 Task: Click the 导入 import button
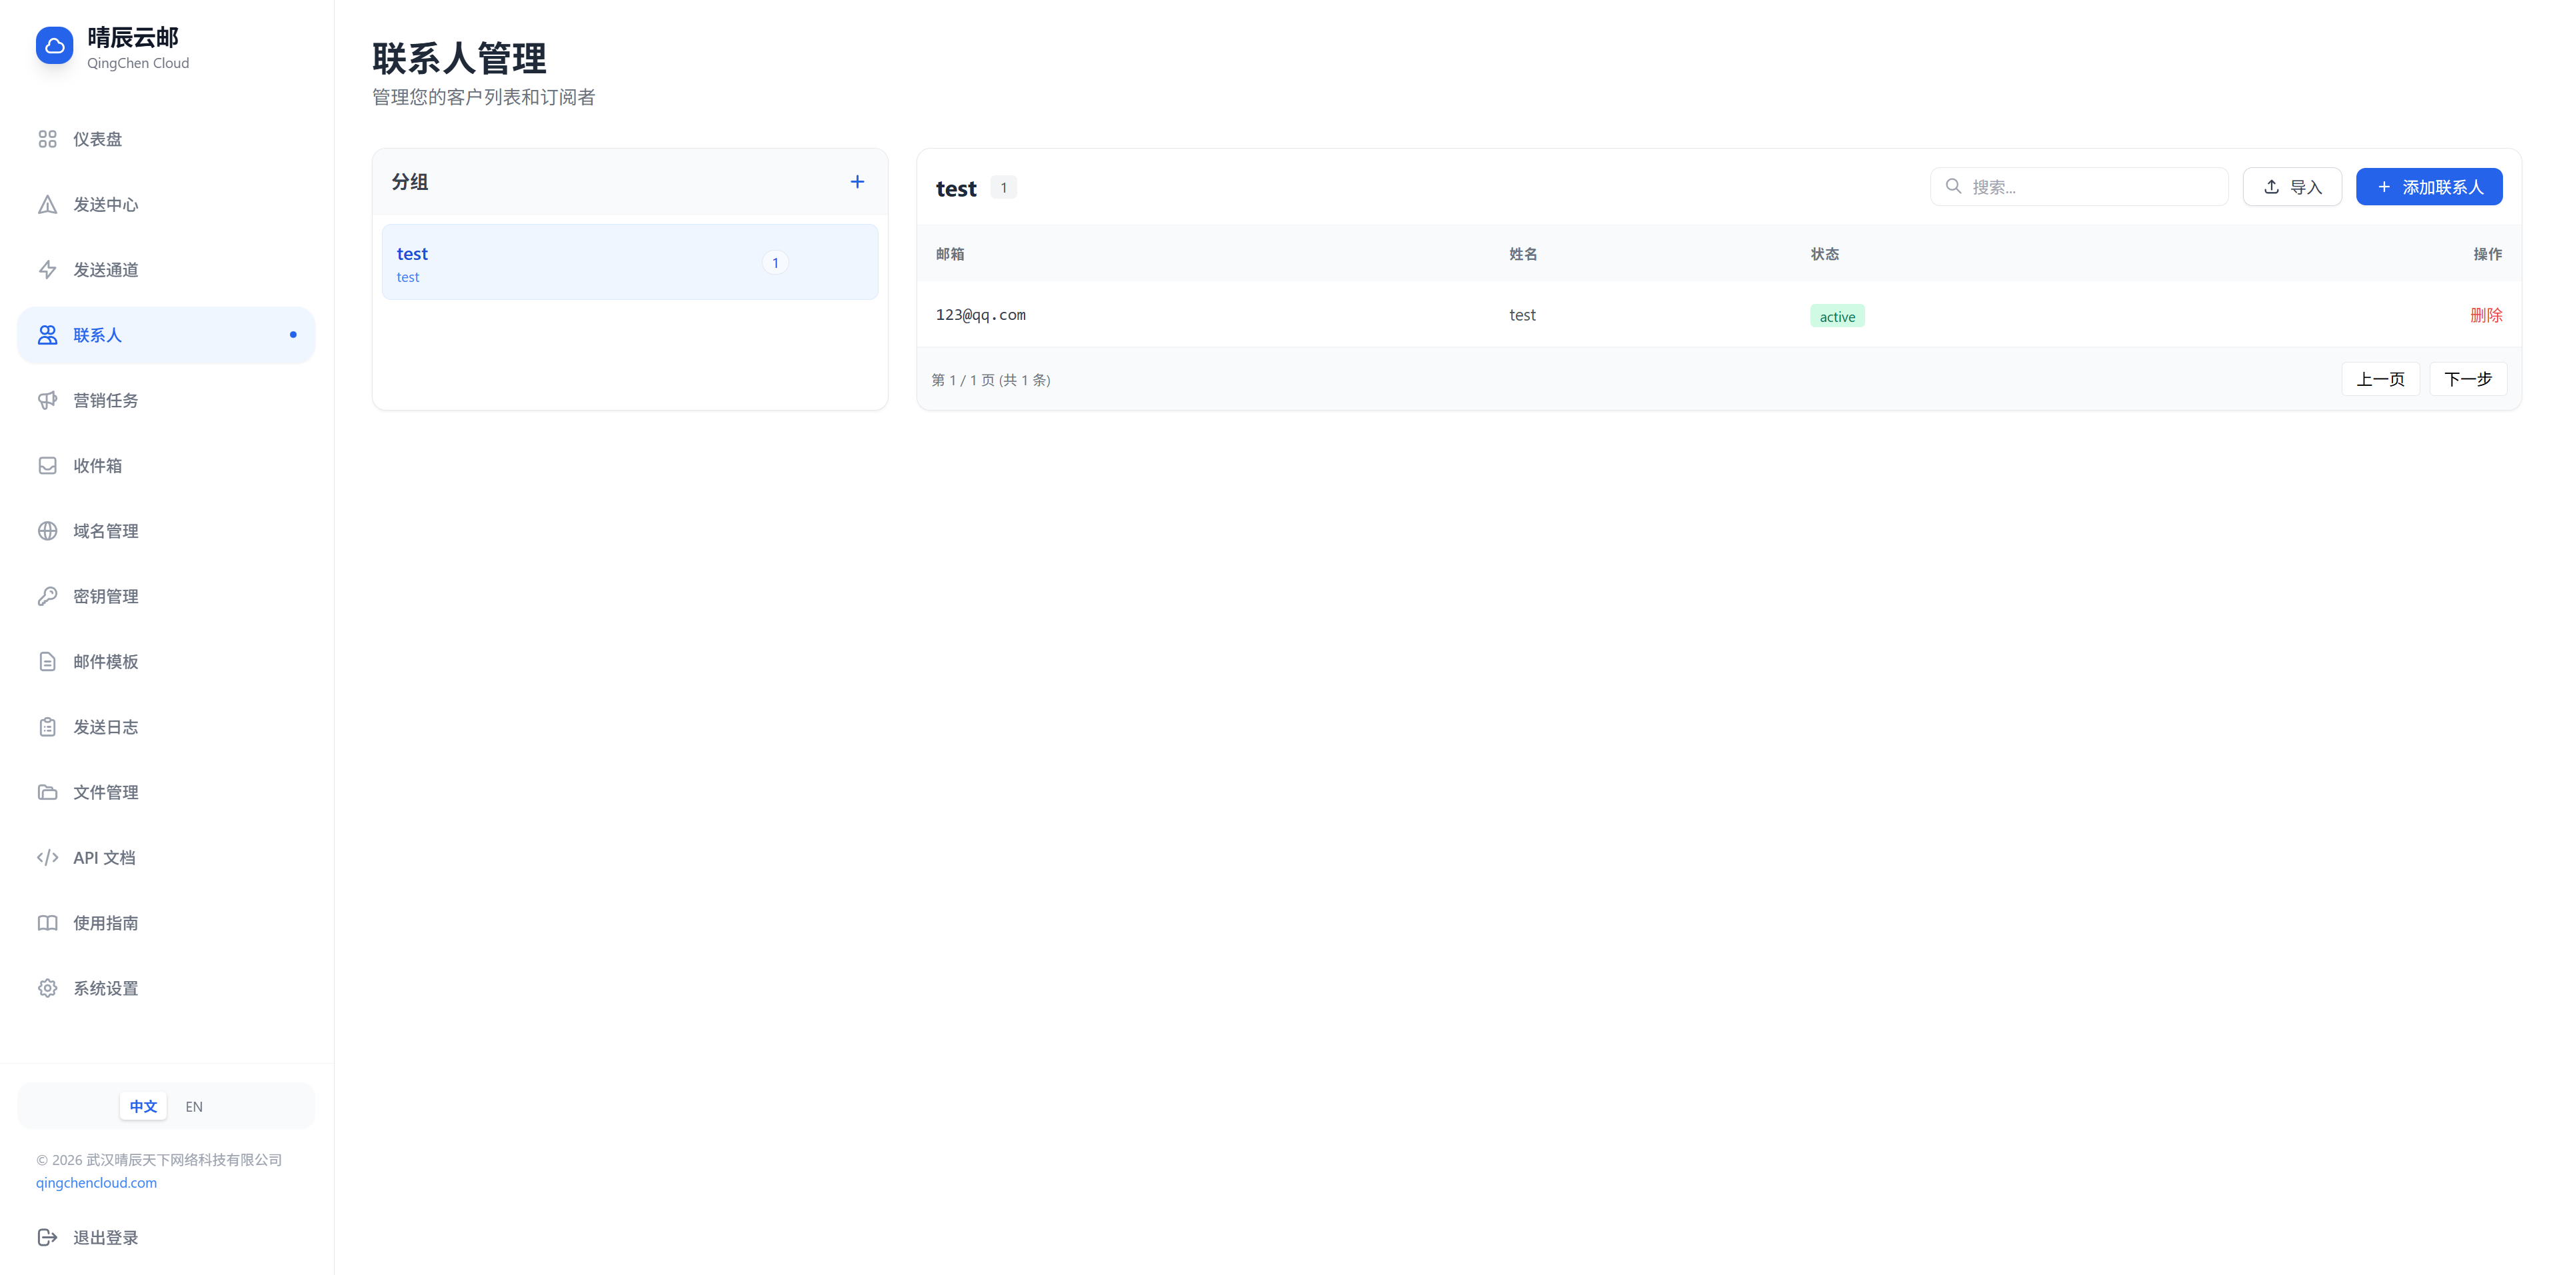tap(2291, 187)
